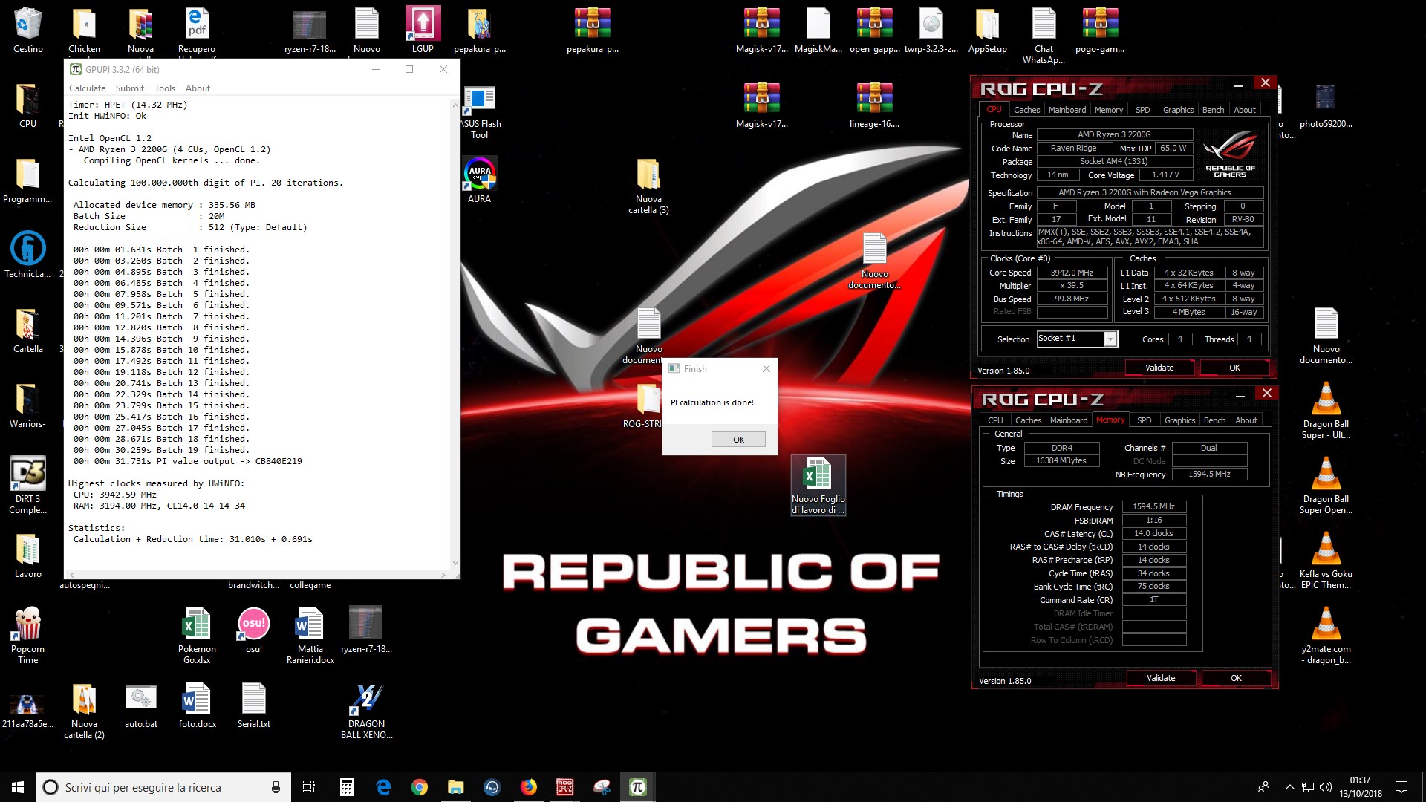Open File Explorer from the taskbar
This screenshot has width=1426, height=802.
(456, 787)
